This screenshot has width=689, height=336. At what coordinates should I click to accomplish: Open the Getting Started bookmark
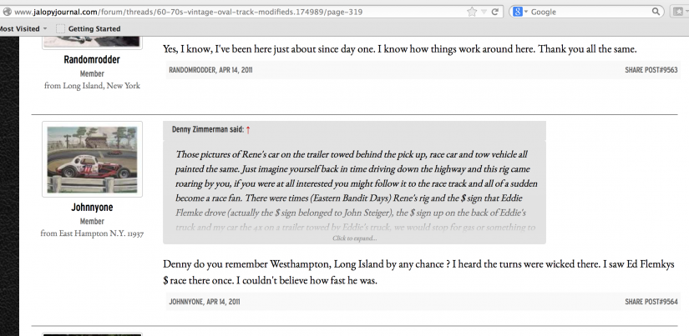coord(89,29)
